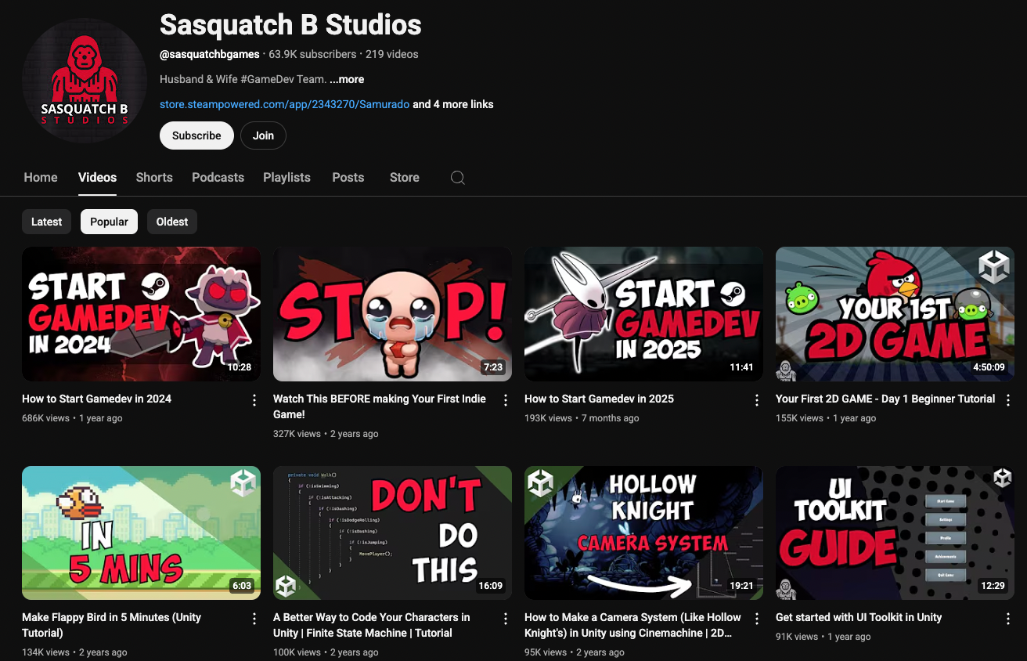Open options for Your First 2D GAME video

pyautogui.click(x=1008, y=400)
